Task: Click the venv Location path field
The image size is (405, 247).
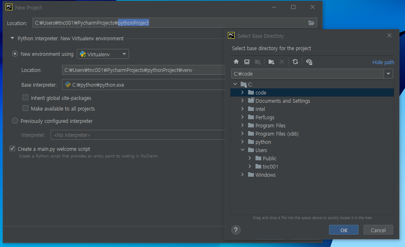Action: (144, 70)
